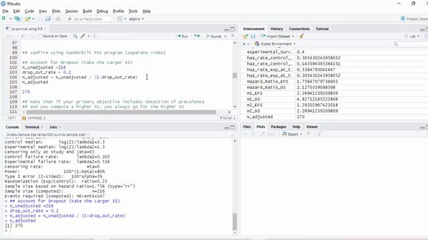The width and height of the screenshot is (428, 240).
Task: Click the New Project icon
Action: tap(17, 19)
